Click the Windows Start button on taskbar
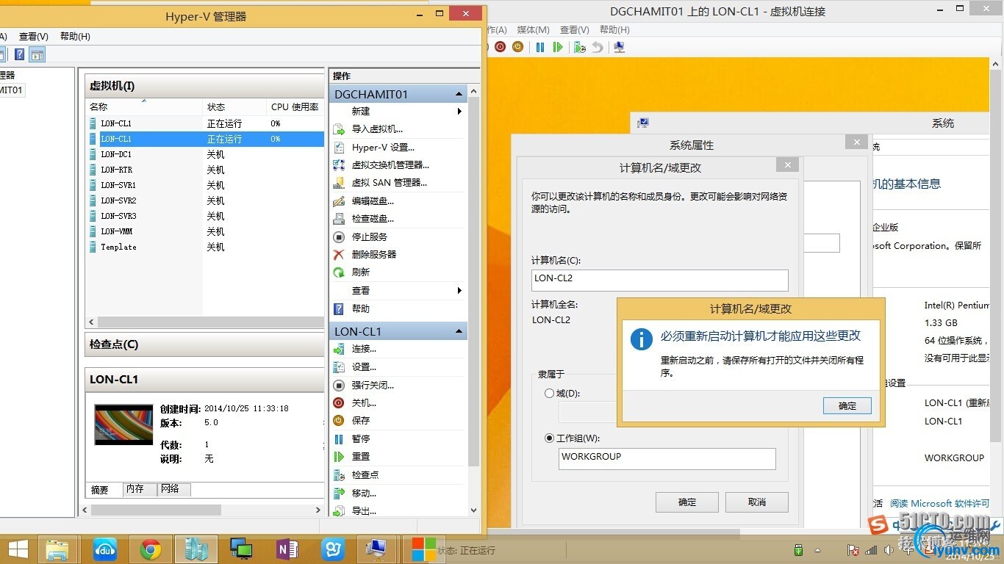Viewport: 1004px width, 564px height. [18, 549]
